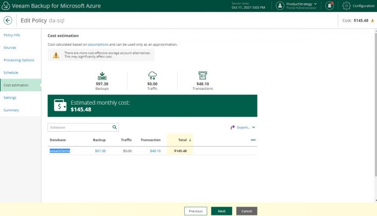Click the Estimated monthly cost $145.48 value
Image resolution: width=377 pixels, height=216 pixels.
tap(81, 110)
